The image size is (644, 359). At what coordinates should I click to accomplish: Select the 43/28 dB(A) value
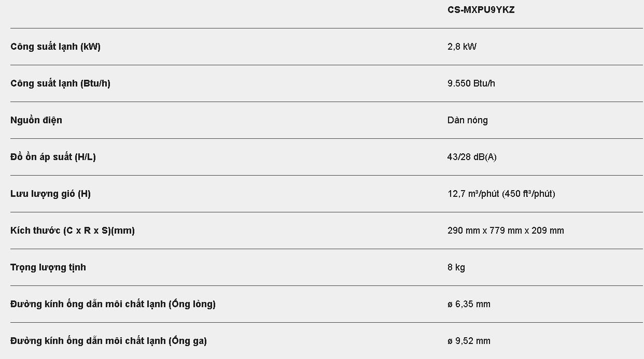(x=471, y=157)
